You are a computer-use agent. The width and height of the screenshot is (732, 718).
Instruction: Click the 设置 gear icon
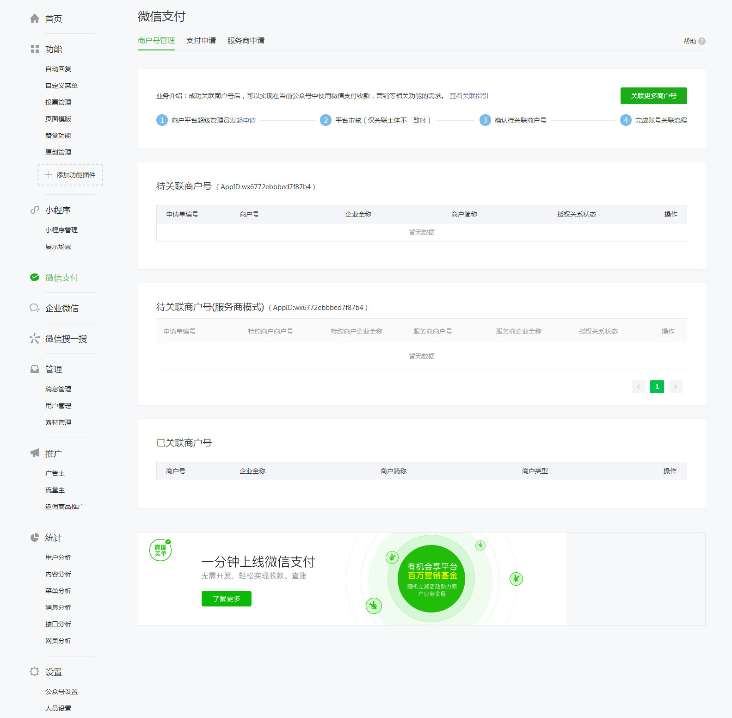[x=35, y=672]
